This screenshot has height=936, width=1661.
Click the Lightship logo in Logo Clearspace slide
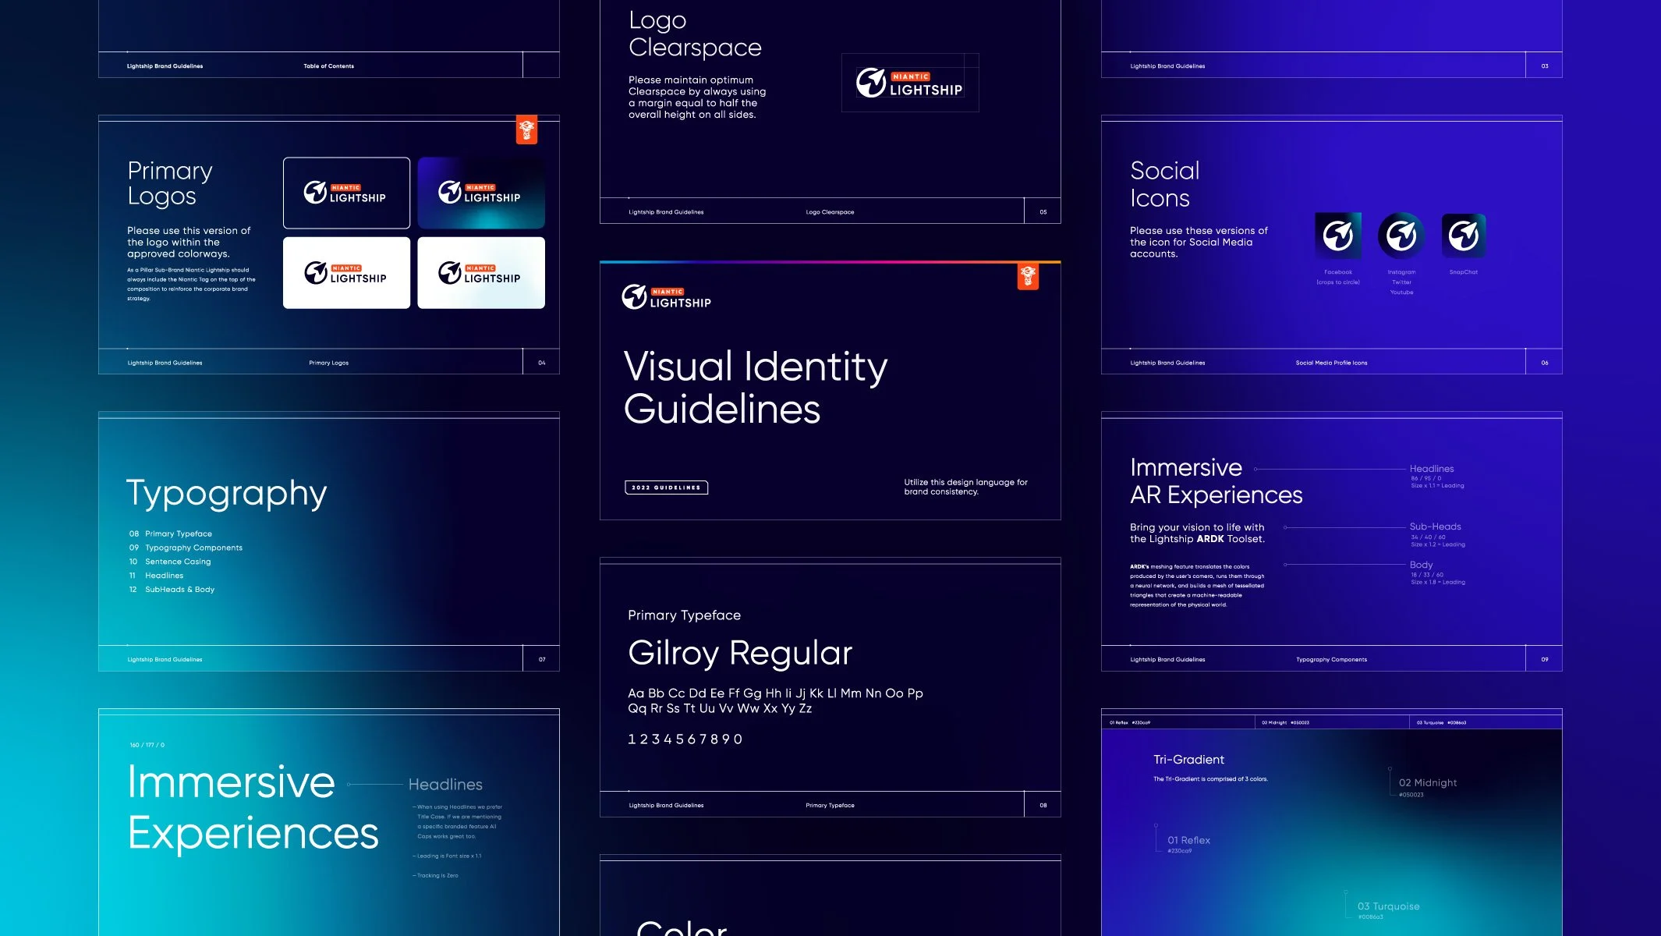pos(910,83)
